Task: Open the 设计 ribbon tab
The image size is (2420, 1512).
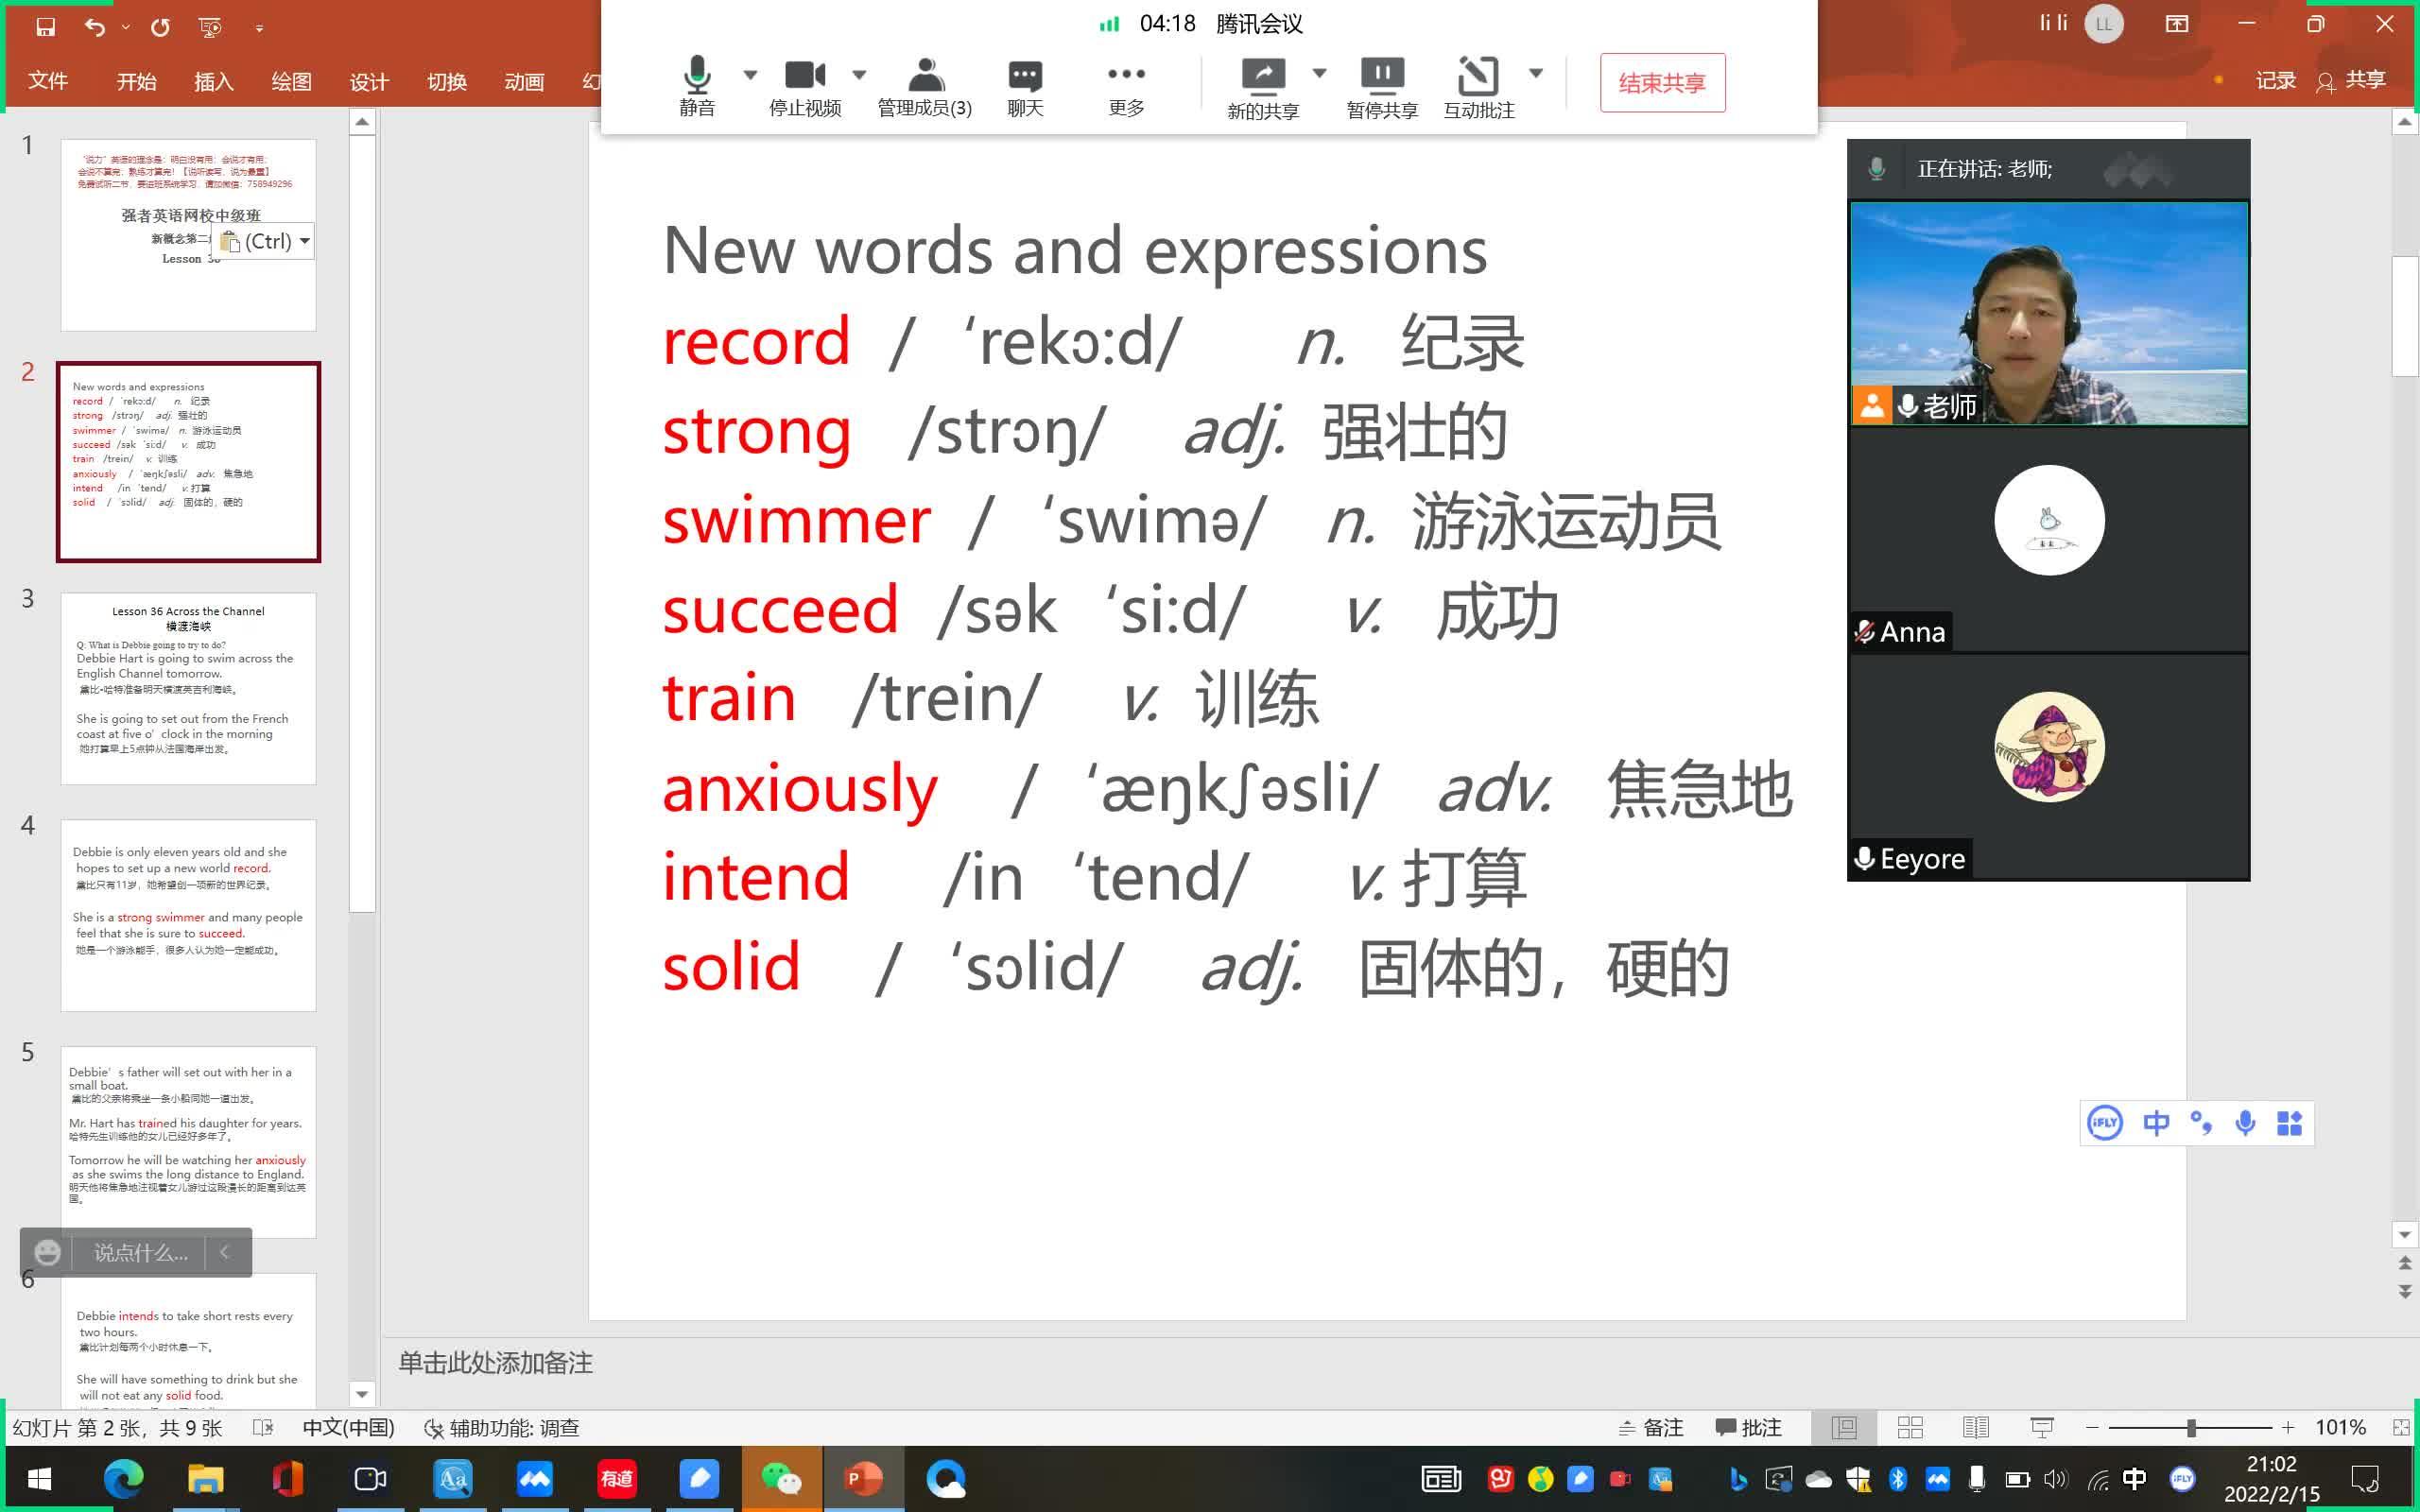Action: coord(369,82)
